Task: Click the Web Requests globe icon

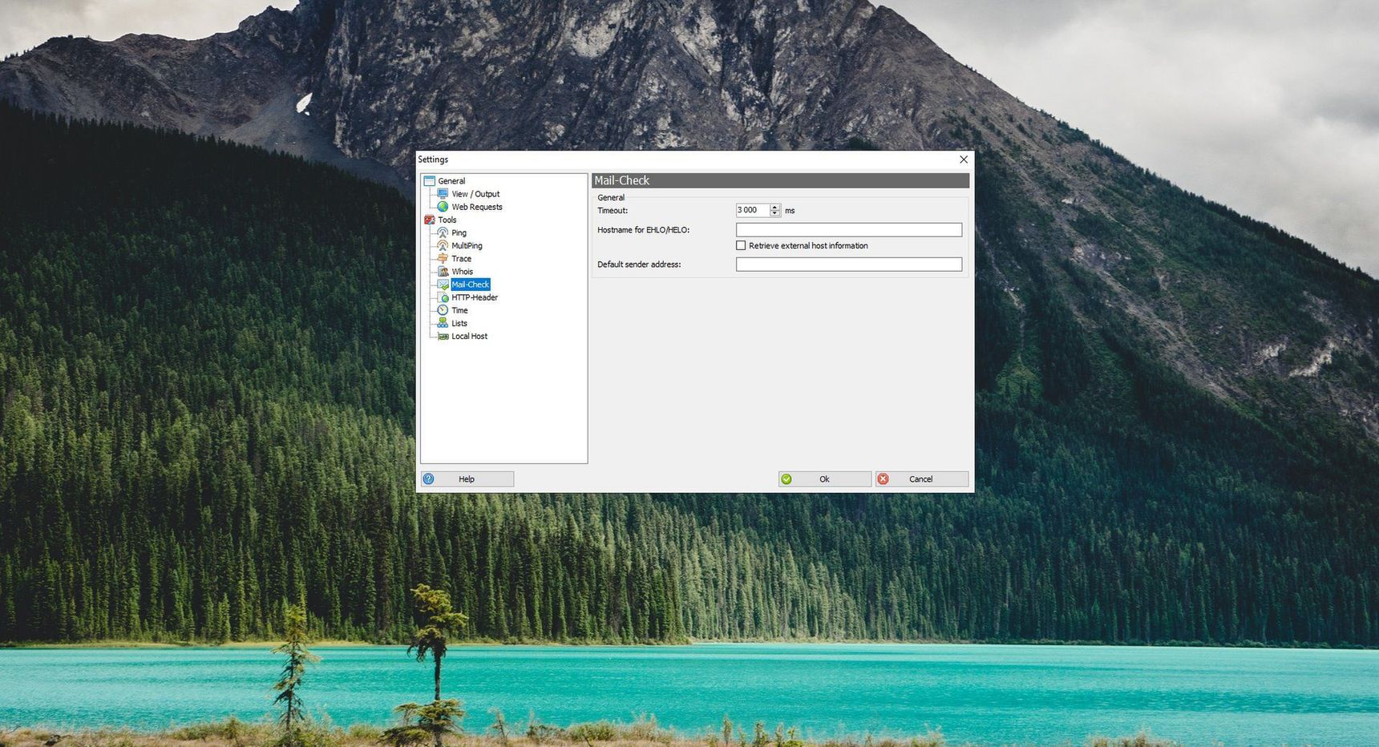Action: tap(443, 207)
